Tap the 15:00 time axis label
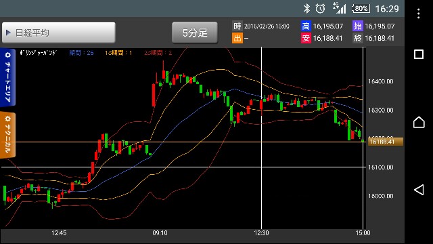Image resolution: width=433 pixels, height=244 pixels. point(363,233)
